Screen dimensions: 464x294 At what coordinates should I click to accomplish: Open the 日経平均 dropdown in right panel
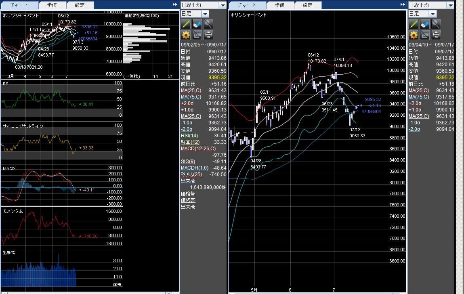(x=450, y=5)
